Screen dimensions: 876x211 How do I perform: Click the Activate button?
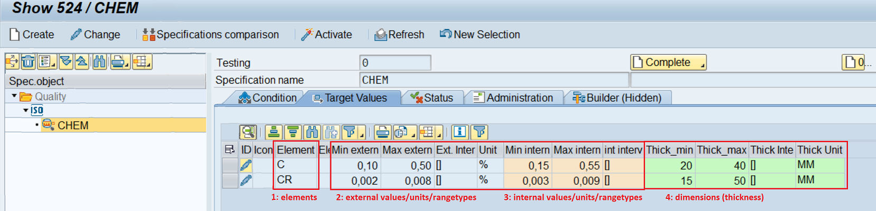pyautogui.click(x=327, y=35)
